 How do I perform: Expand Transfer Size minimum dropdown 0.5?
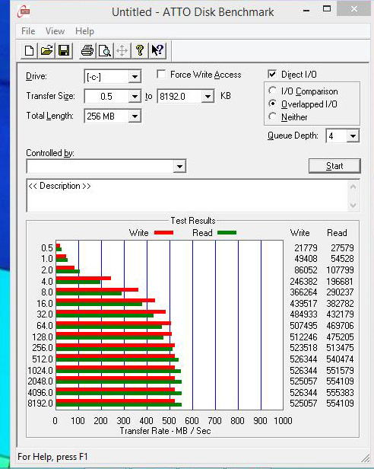tap(135, 97)
